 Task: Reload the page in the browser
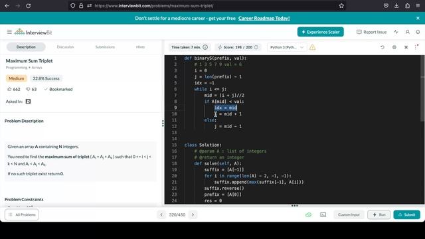coord(28,6)
